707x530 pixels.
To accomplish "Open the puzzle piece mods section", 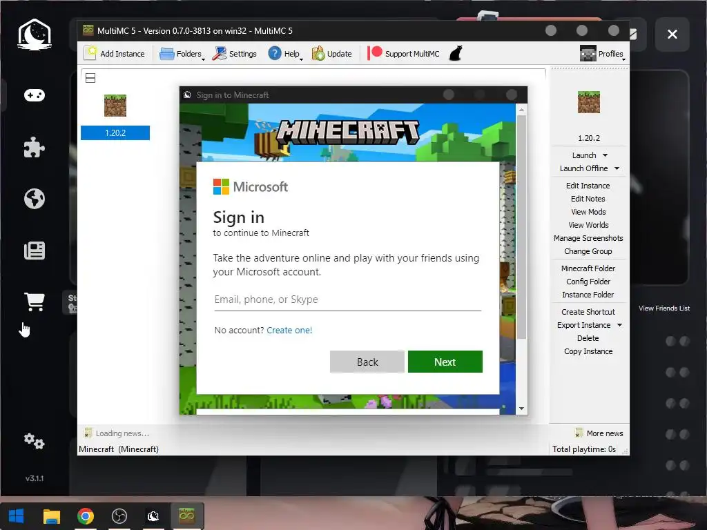I will coord(35,148).
